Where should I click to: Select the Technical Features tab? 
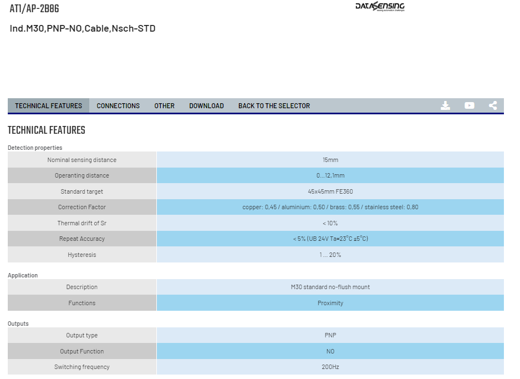(48, 106)
